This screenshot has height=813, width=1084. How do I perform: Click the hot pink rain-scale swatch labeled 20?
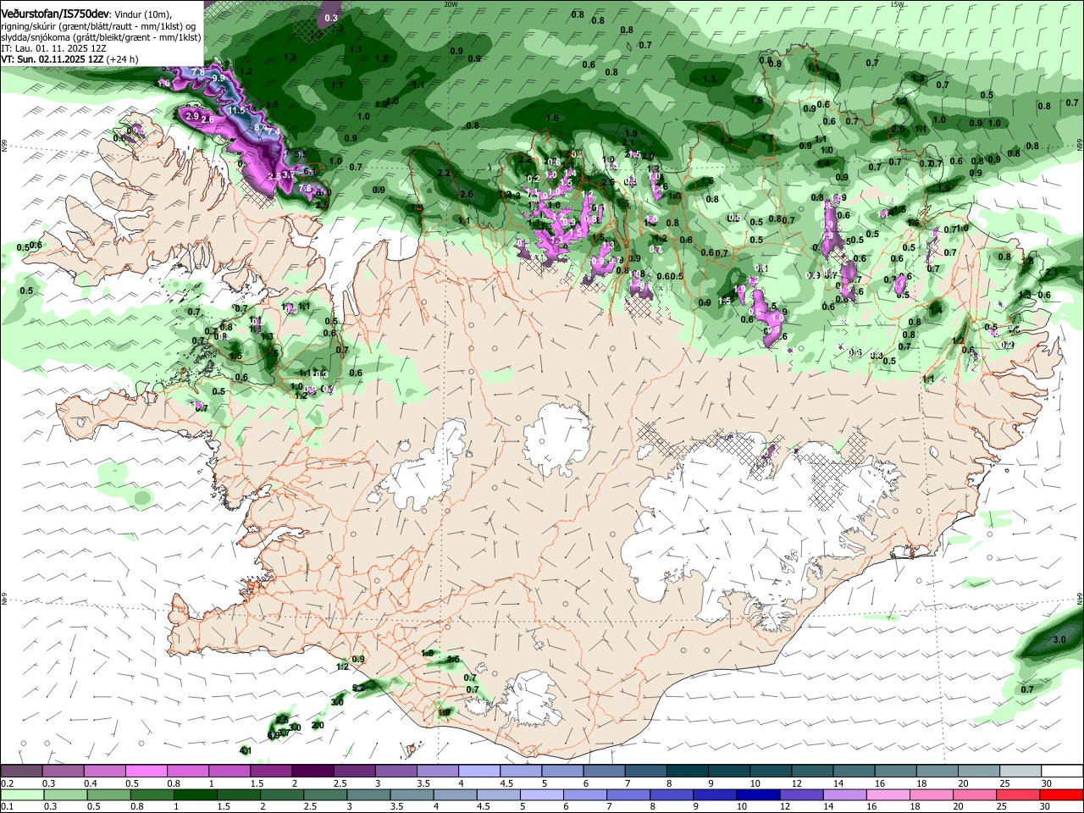pos(975,794)
